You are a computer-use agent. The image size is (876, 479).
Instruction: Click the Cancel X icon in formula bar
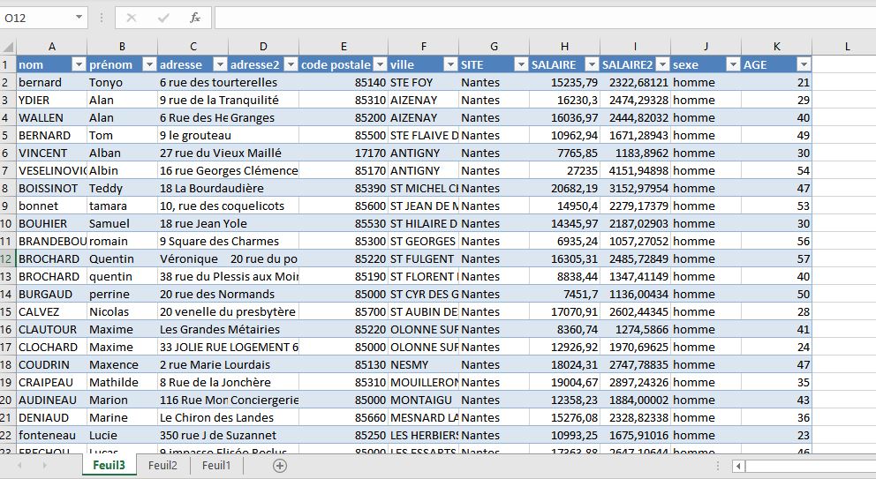click(132, 18)
